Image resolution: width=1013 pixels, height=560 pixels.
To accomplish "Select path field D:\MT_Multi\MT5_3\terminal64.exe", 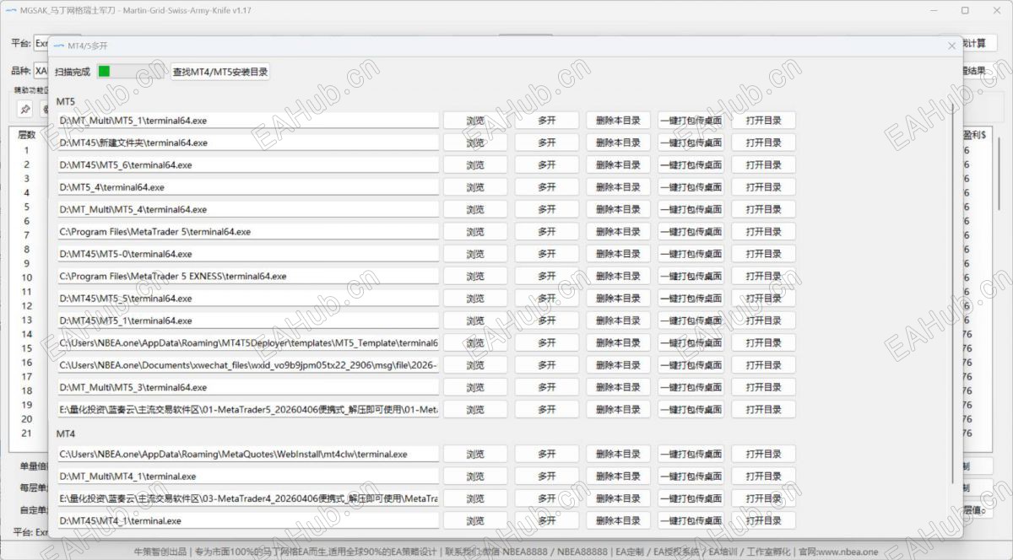I will click(x=248, y=387).
